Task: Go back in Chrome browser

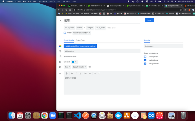Action: 59,10
